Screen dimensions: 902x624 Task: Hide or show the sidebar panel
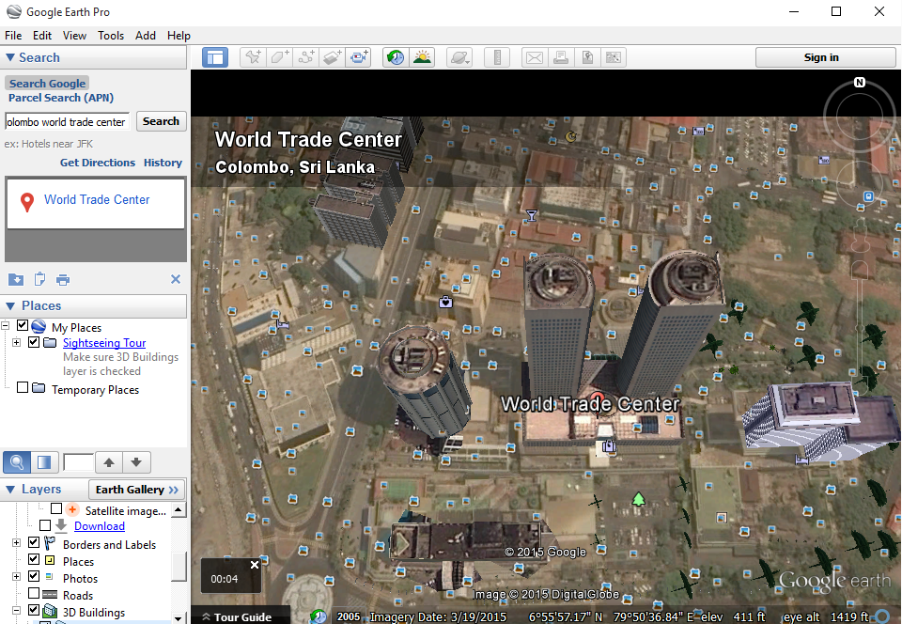pyautogui.click(x=215, y=57)
